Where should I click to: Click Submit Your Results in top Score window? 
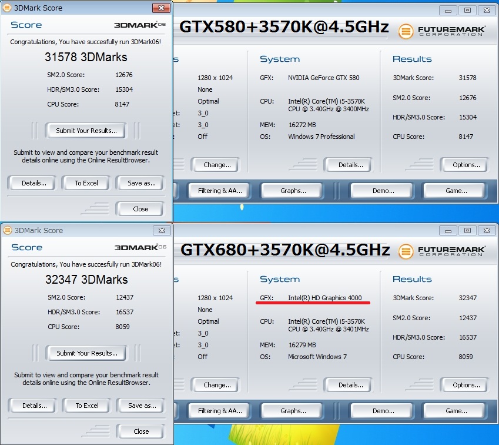coord(86,130)
